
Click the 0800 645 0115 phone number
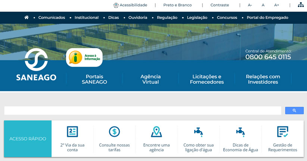coord(268,57)
